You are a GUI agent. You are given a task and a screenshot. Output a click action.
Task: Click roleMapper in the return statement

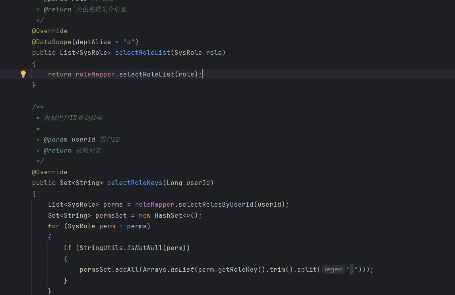[95, 74]
